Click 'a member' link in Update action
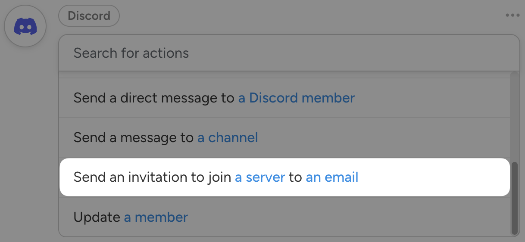The image size is (525, 242). pyautogui.click(x=156, y=217)
